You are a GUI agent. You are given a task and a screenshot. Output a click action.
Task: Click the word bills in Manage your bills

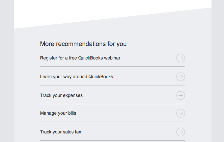click(72, 113)
